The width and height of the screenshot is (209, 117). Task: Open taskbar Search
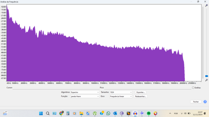tap(48, 113)
